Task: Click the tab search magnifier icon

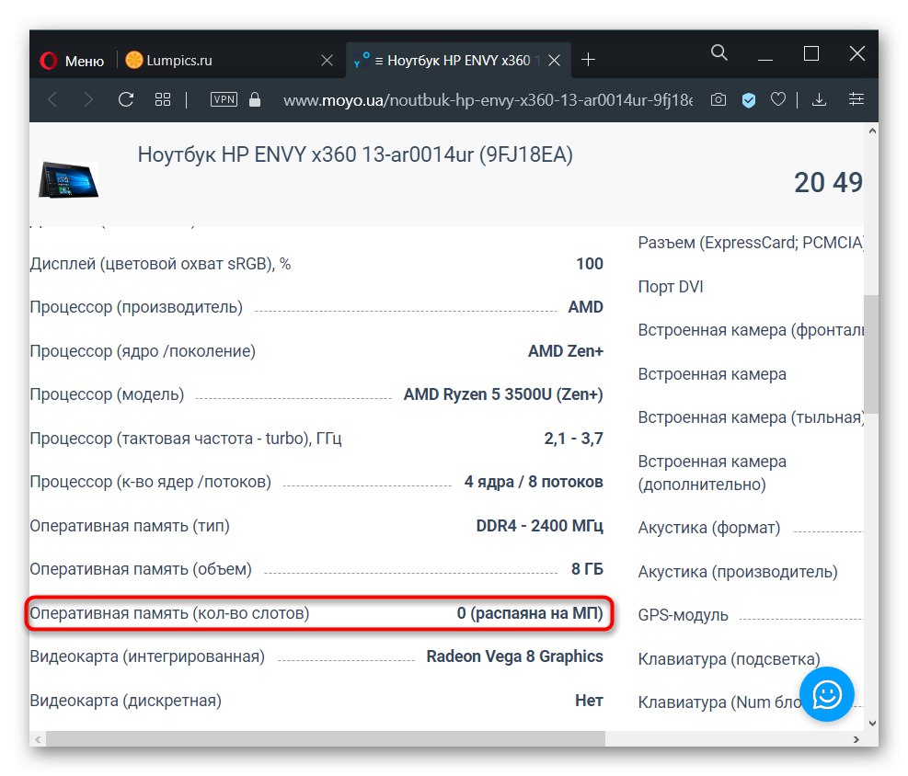Action: 719,54
